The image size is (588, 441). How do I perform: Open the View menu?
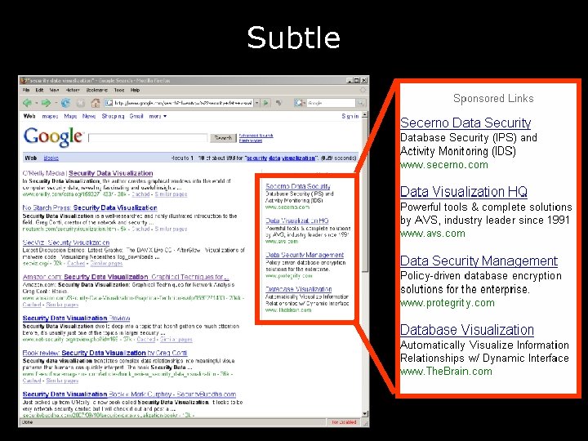[x=55, y=90]
